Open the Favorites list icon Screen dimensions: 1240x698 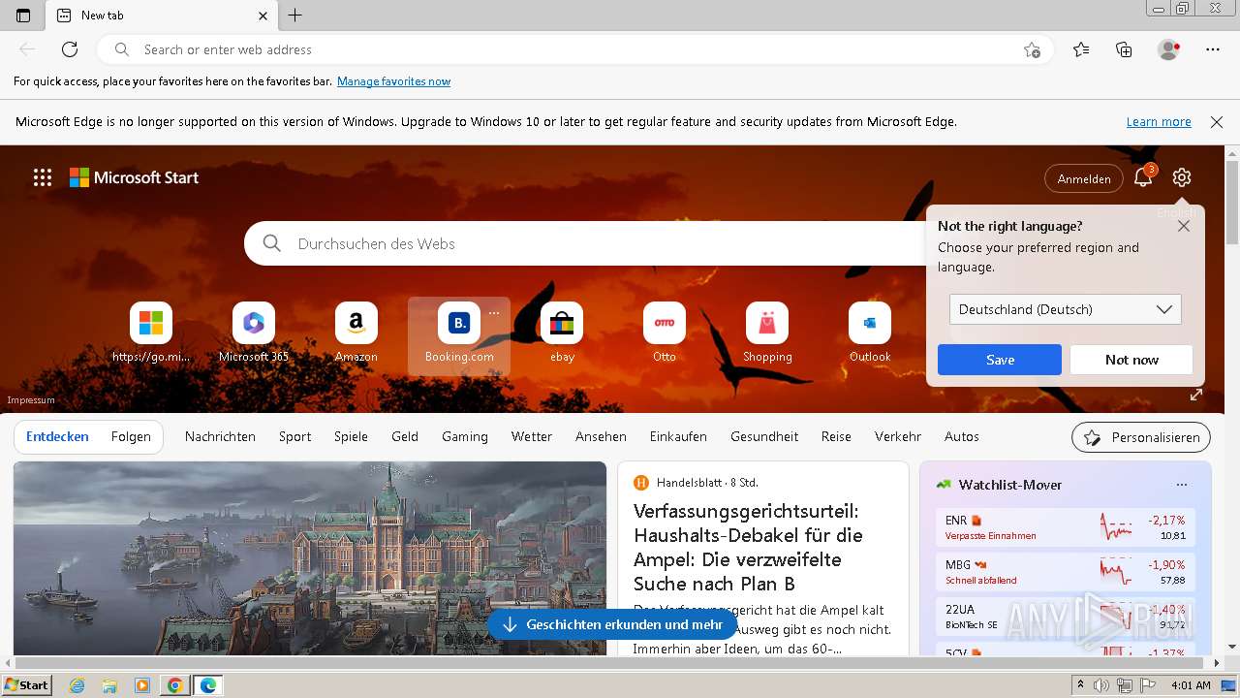(1081, 49)
